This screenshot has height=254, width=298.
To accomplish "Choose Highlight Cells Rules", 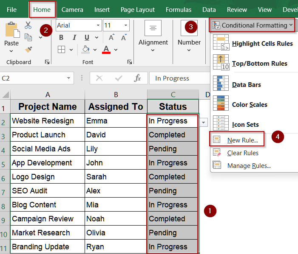I will tap(262, 44).
